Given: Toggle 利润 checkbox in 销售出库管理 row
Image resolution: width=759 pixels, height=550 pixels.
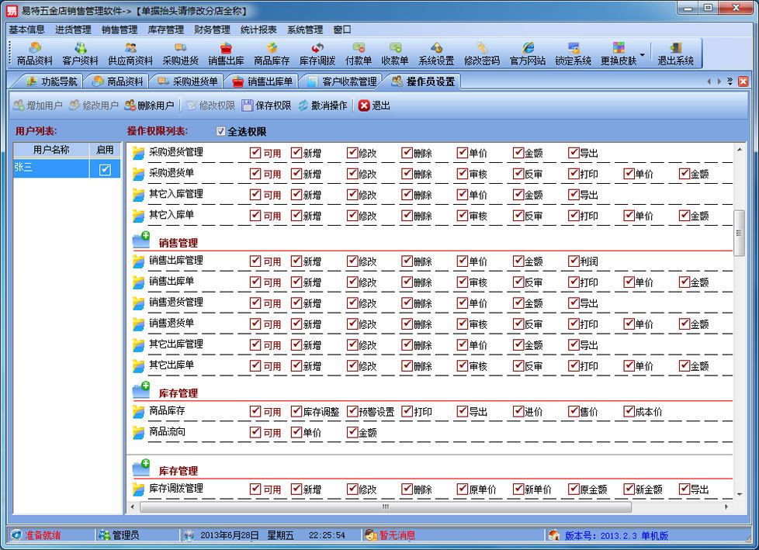Looking at the screenshot, I should pyautogui.click(x=574, y=261).
